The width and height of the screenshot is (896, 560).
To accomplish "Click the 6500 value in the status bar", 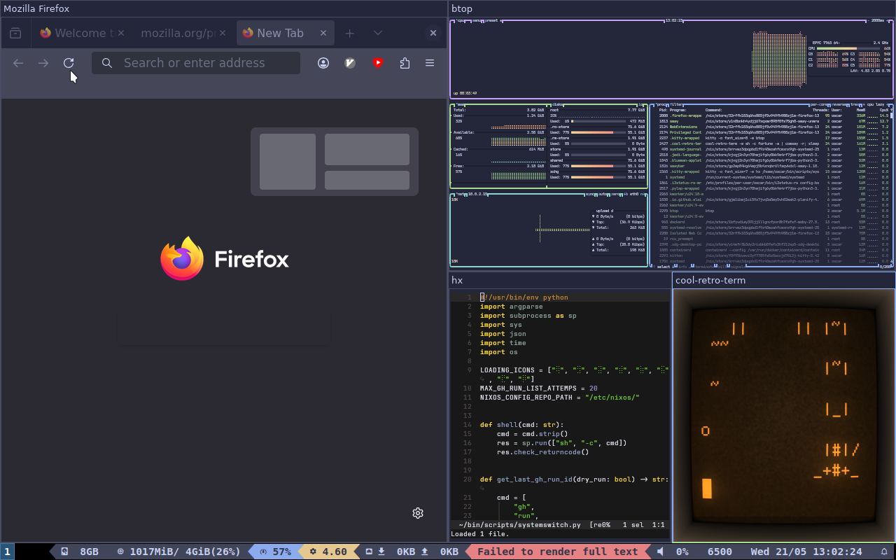I will pos(720,552).
